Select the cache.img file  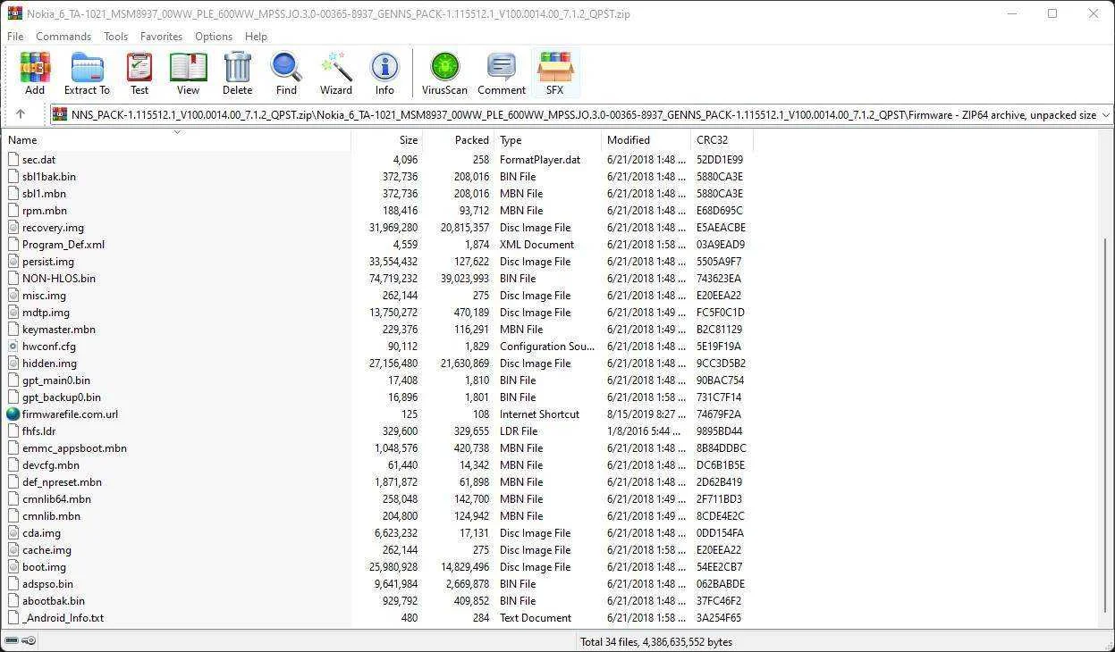pos(46,550)
